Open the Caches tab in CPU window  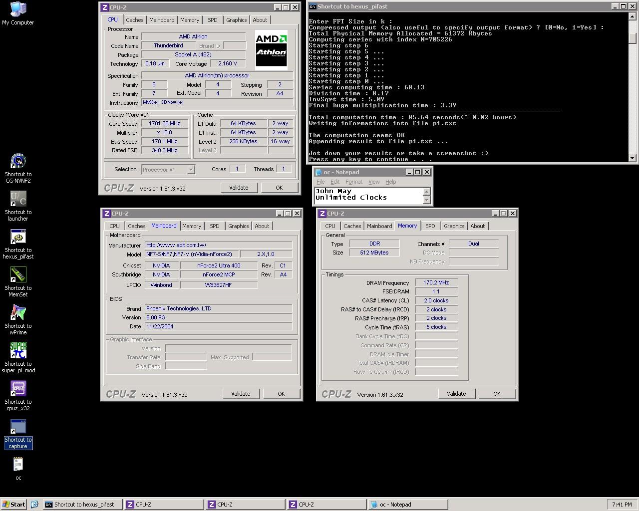[x=135, y=20]
